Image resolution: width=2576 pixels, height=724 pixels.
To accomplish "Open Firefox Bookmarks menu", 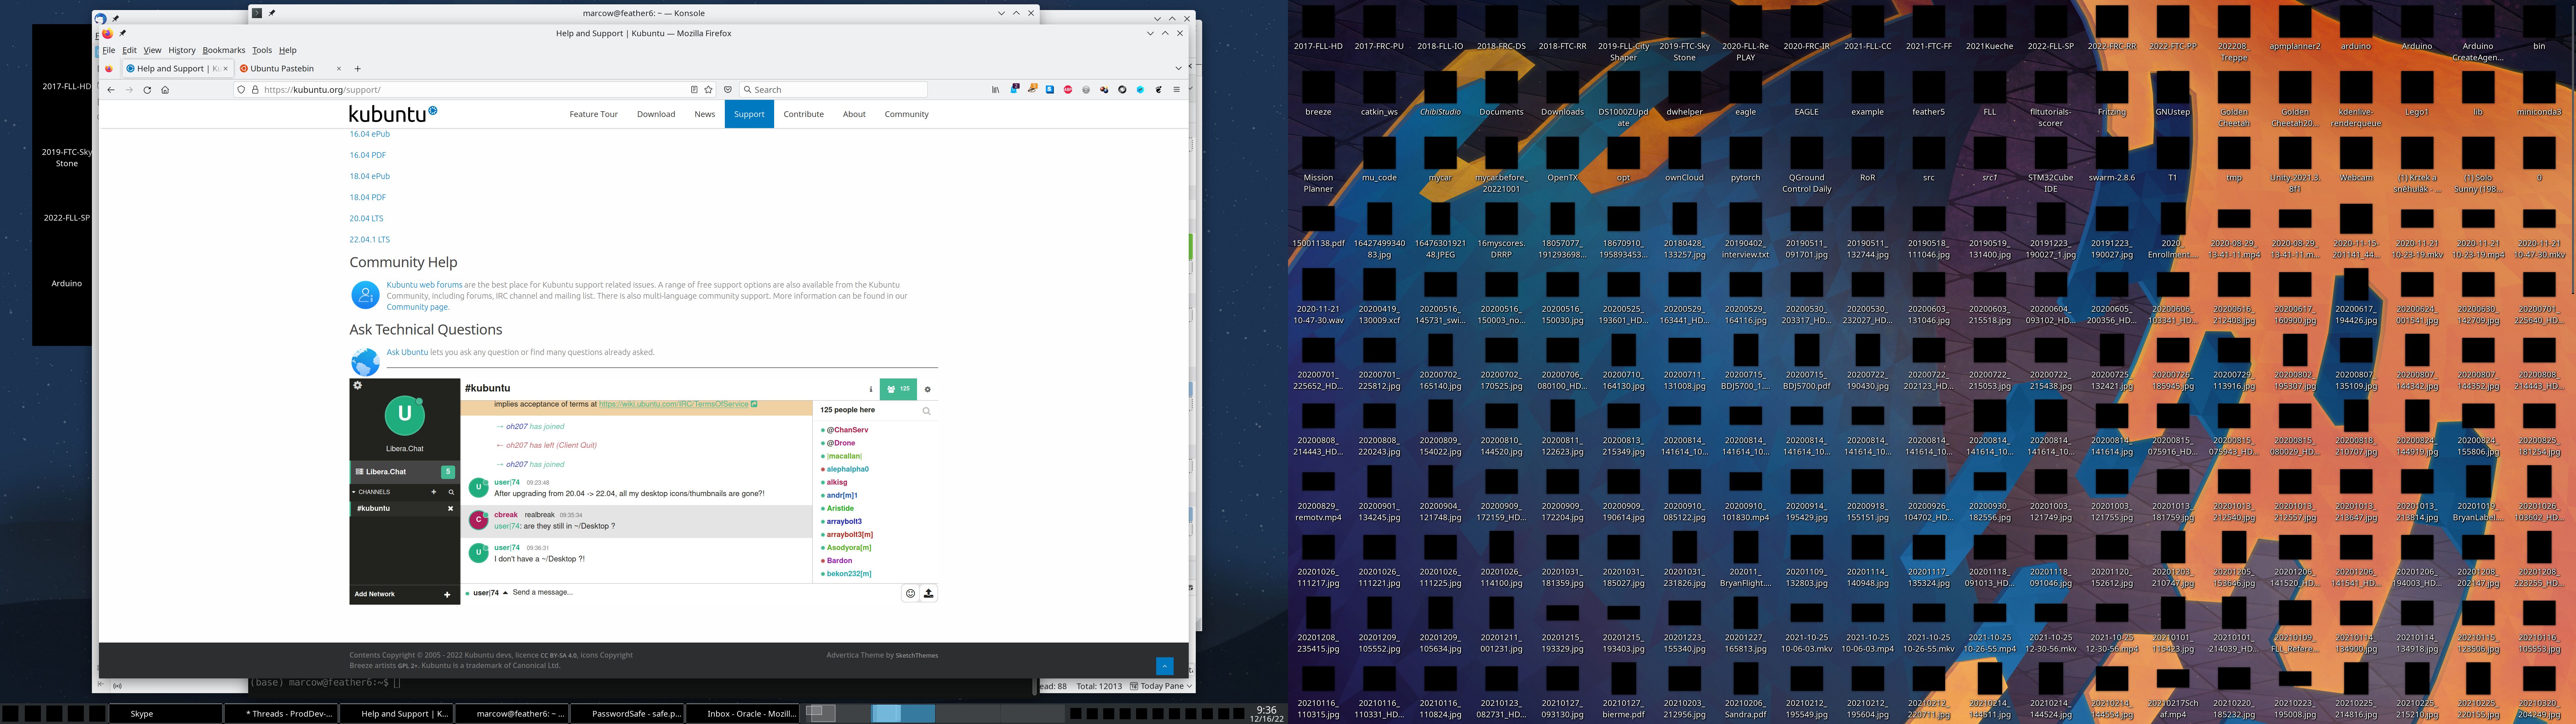I will tap(224, 50).
